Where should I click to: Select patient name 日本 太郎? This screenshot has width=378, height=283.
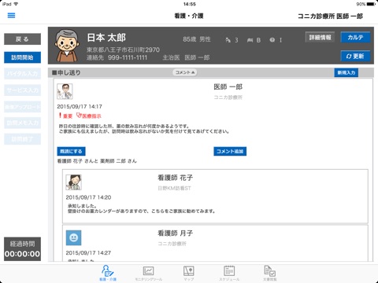106,38
